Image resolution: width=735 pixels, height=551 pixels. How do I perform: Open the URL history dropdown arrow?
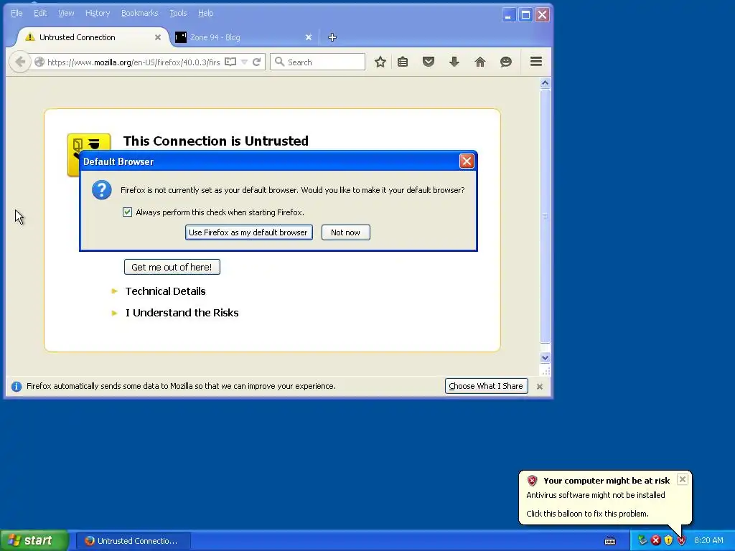coord(244,62)
